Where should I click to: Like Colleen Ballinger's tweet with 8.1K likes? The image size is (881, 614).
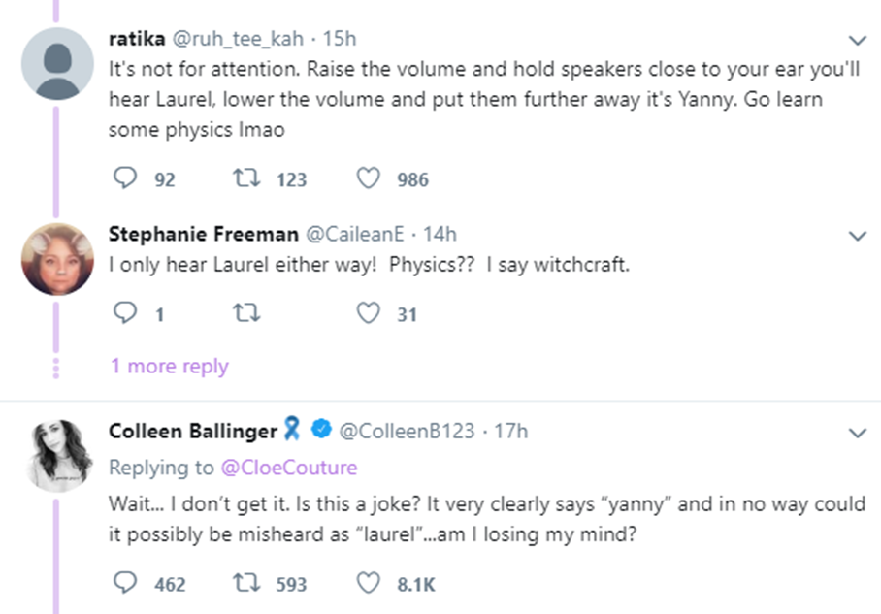[368, 583]
